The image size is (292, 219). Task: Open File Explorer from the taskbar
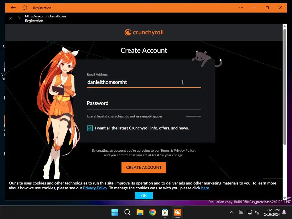click(140, 212)
